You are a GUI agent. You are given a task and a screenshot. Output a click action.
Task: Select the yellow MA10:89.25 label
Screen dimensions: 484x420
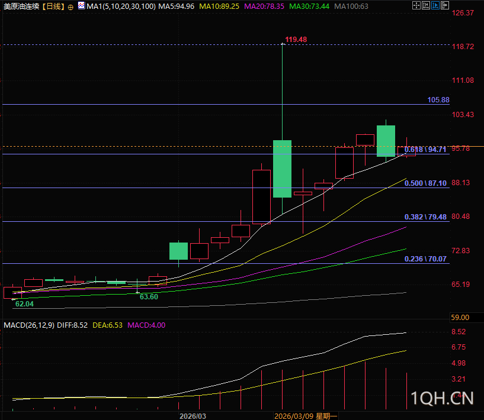click(219, 7)
